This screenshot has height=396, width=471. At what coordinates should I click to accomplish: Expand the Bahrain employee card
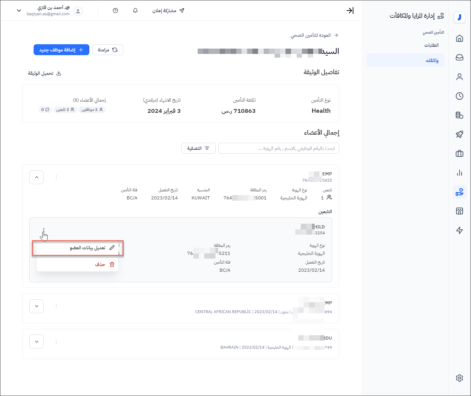coord(36,341)
